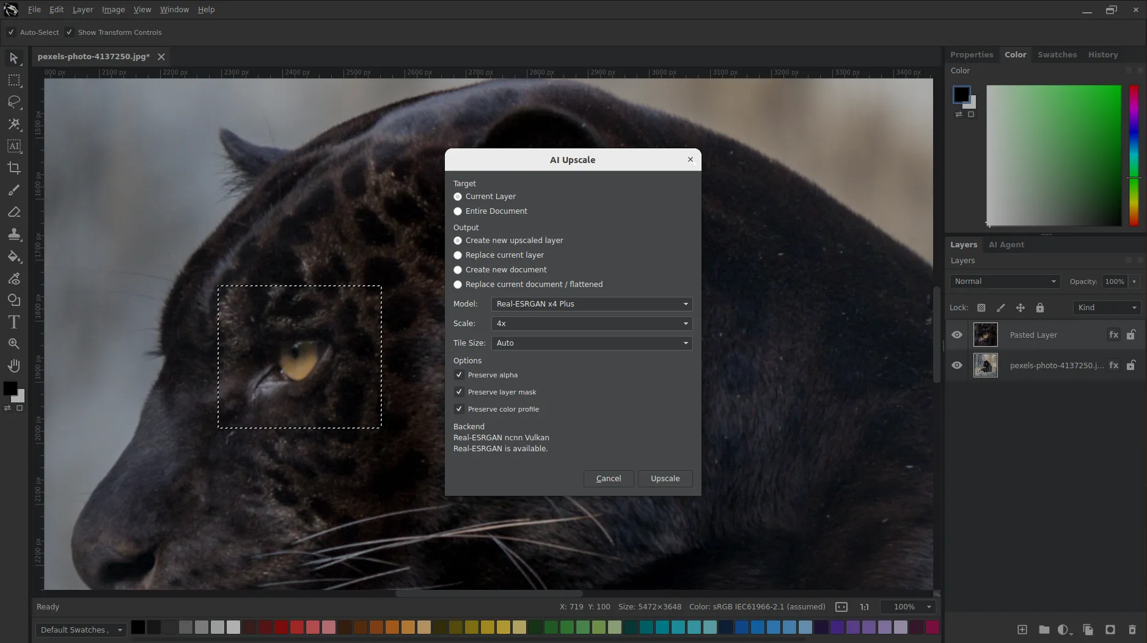Click the Pasted Layer thumbnail
This screenshot has width=1147, height=643.
click(985, 335)
